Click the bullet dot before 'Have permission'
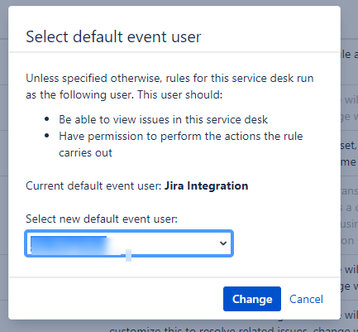358x332 pixels. pos(47,136)
